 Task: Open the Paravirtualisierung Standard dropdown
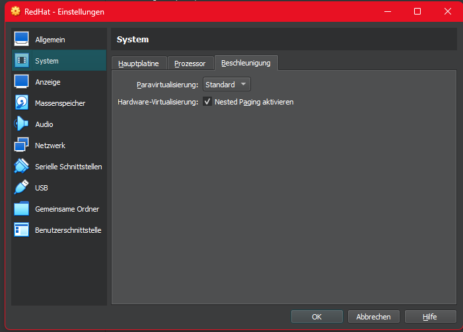227,85
